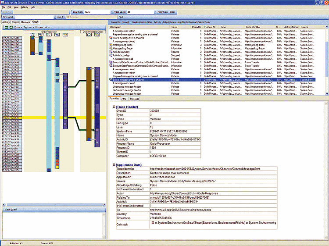The height and width of the screenshot is (246, 329).
Task: Open the Message tab beside the XML tab
Action: click(135, 99)
